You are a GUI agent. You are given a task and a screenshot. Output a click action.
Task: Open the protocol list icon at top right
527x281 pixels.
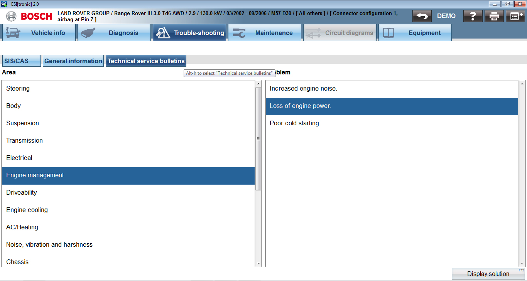(x=515, y=16)
